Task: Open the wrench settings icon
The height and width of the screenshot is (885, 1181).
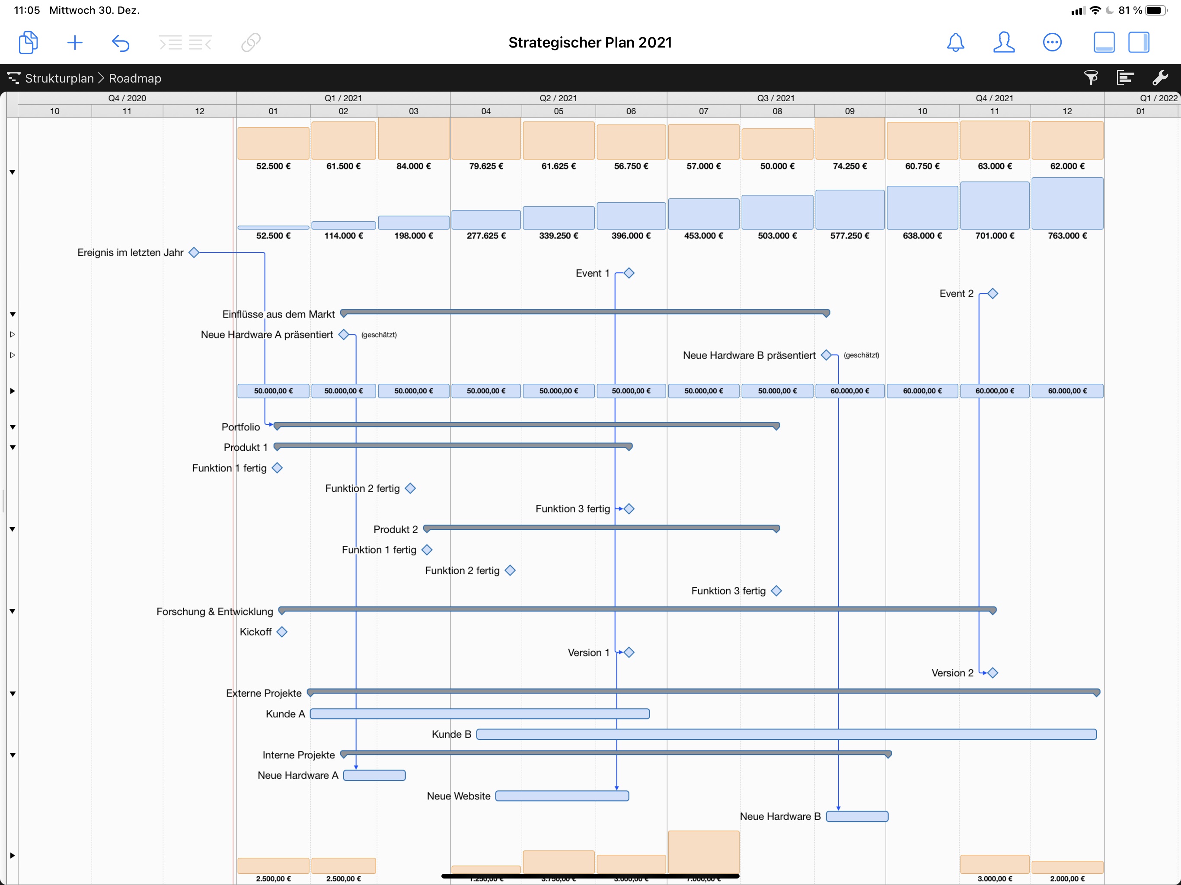Action: [x=1160, y=78]
